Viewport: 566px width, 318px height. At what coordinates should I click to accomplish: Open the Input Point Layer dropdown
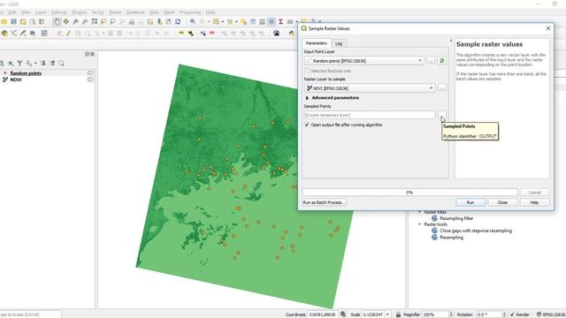(364, 61)
